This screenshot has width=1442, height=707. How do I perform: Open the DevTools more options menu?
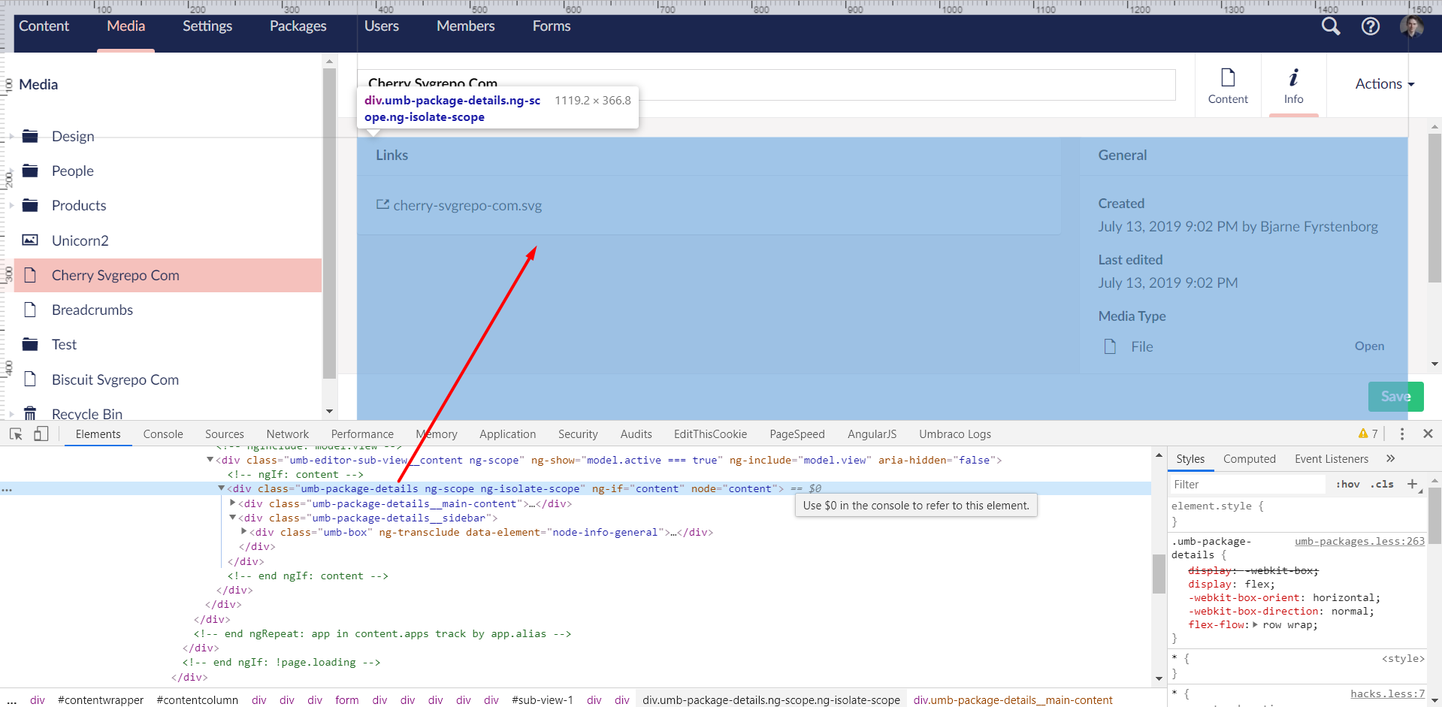[x=1401, y=434]
